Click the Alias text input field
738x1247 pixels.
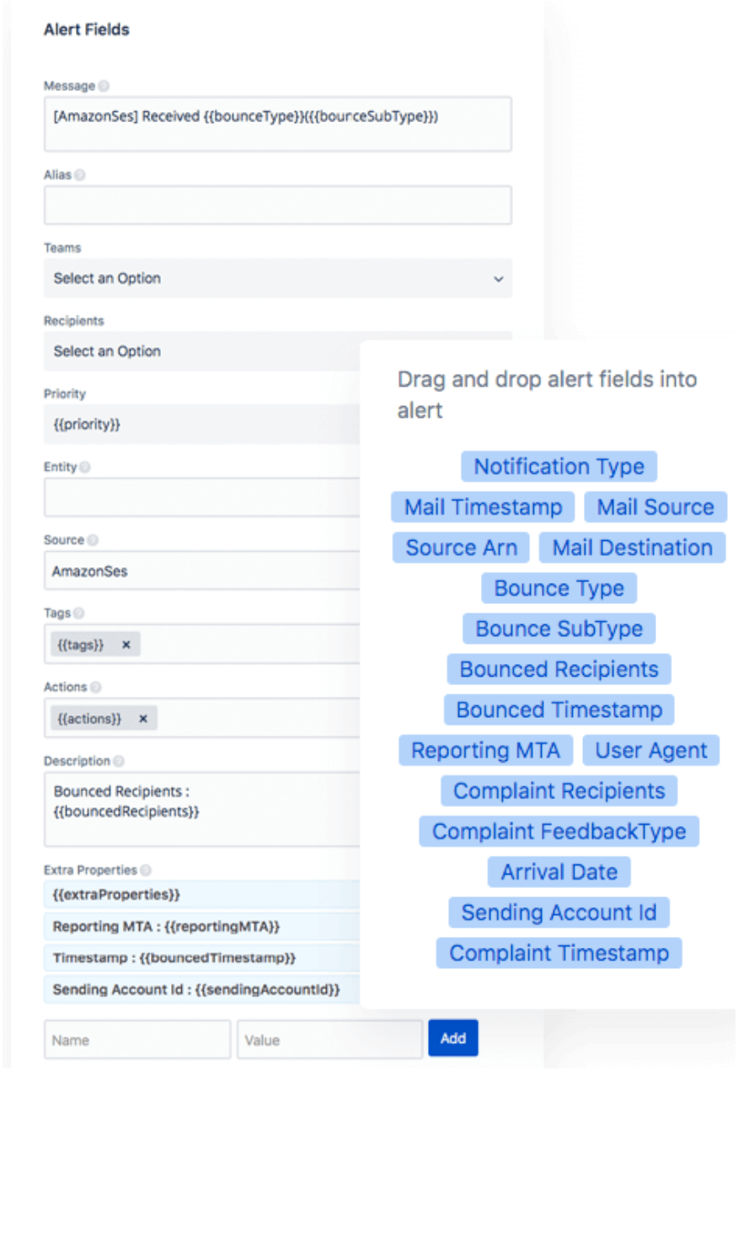(x=277, y=206)
